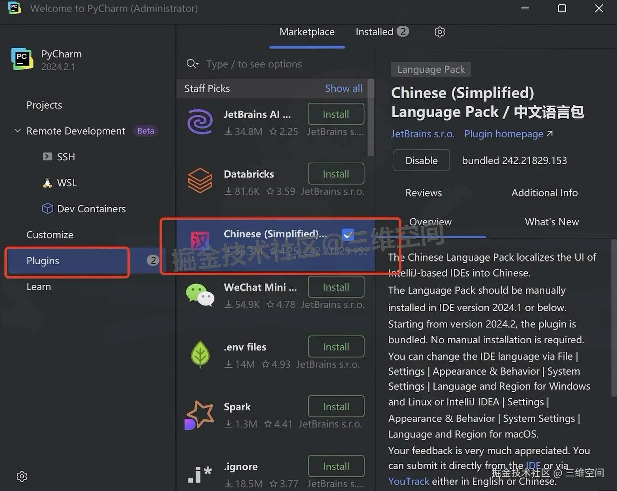Image resolution: width=617 pixels, height=491 pixels.
Task: Install the Databricks plugin
Action: click(336, 174)
